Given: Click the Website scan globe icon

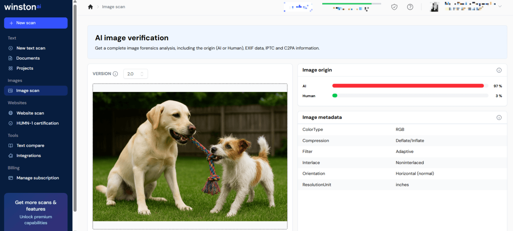Looking at the screenshot, I should click(11, 113).
